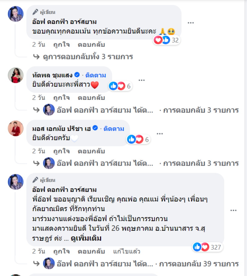Follow ทัตพล ชุมแสง with ติดตาม
Image resolution: width=247 pixels, height=276 pixels.
(96, 75)
